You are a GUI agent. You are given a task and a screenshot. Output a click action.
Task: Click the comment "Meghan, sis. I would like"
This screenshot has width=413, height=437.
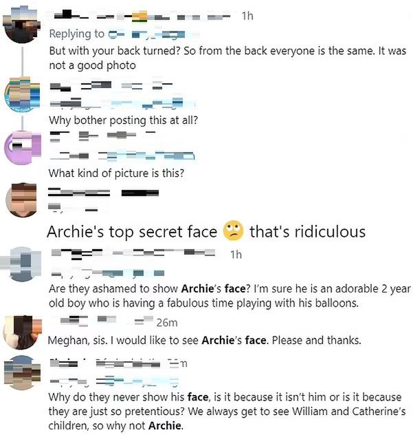pos(205,340)
